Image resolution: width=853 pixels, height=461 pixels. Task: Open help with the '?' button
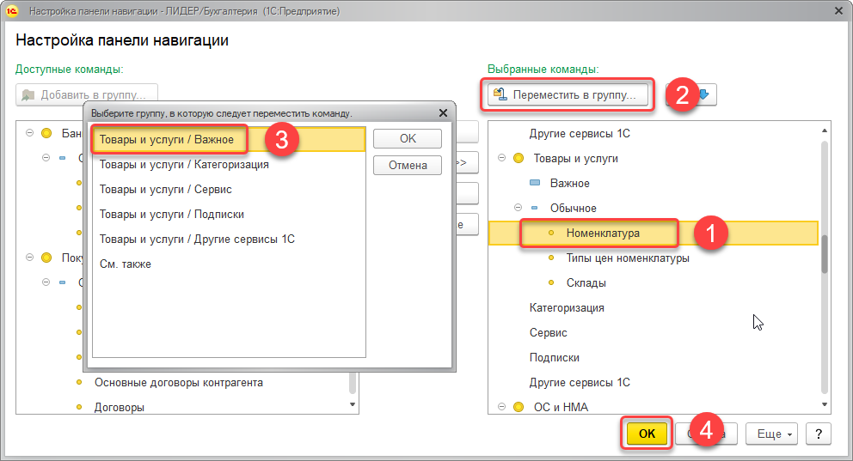tap(819, 434)
